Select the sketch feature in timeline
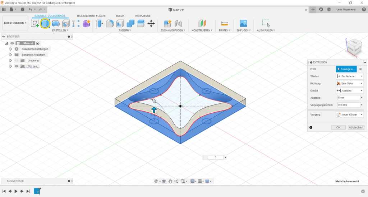 point(37,191)
